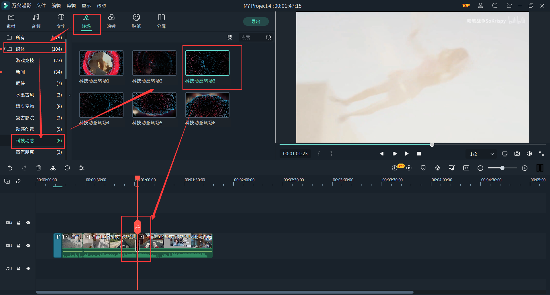Take a snapshot with camera icon

pos(517,154)
